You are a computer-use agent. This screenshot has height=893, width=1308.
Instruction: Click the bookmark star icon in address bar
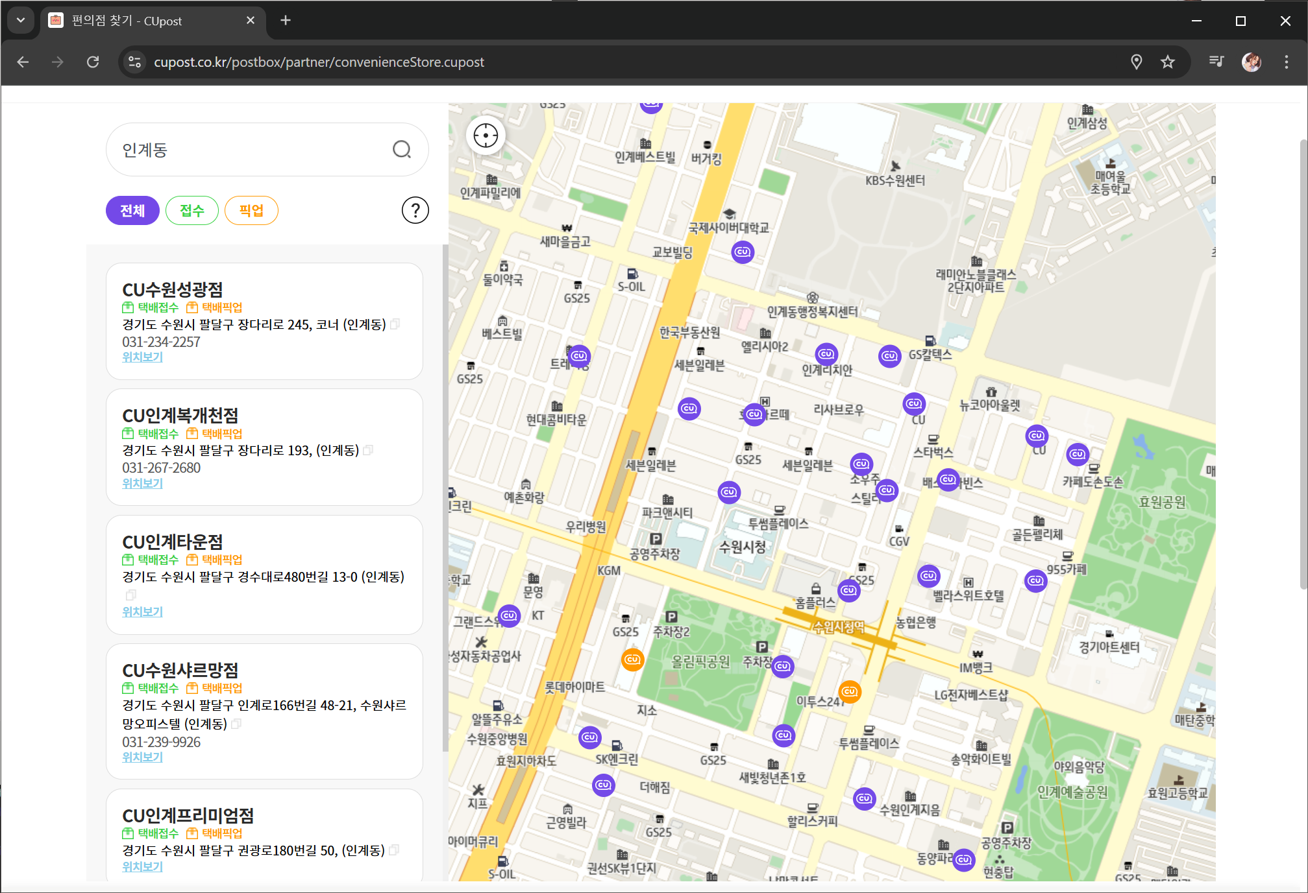click(1168, 62)
